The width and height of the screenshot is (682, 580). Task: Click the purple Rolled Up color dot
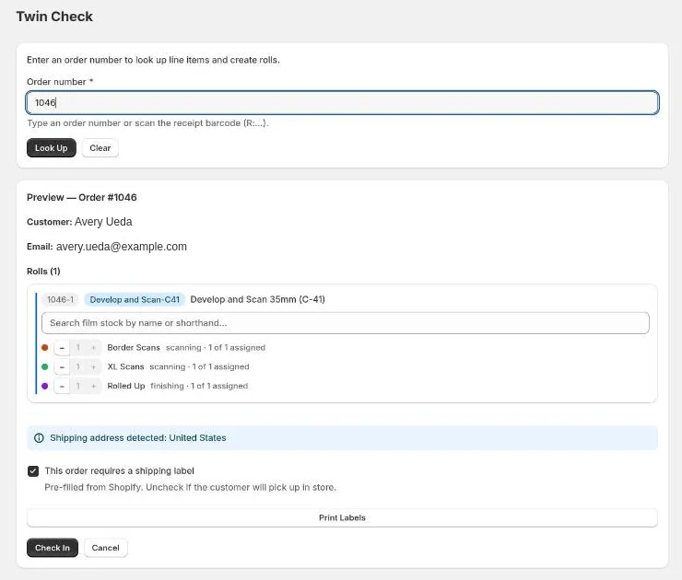45,386
